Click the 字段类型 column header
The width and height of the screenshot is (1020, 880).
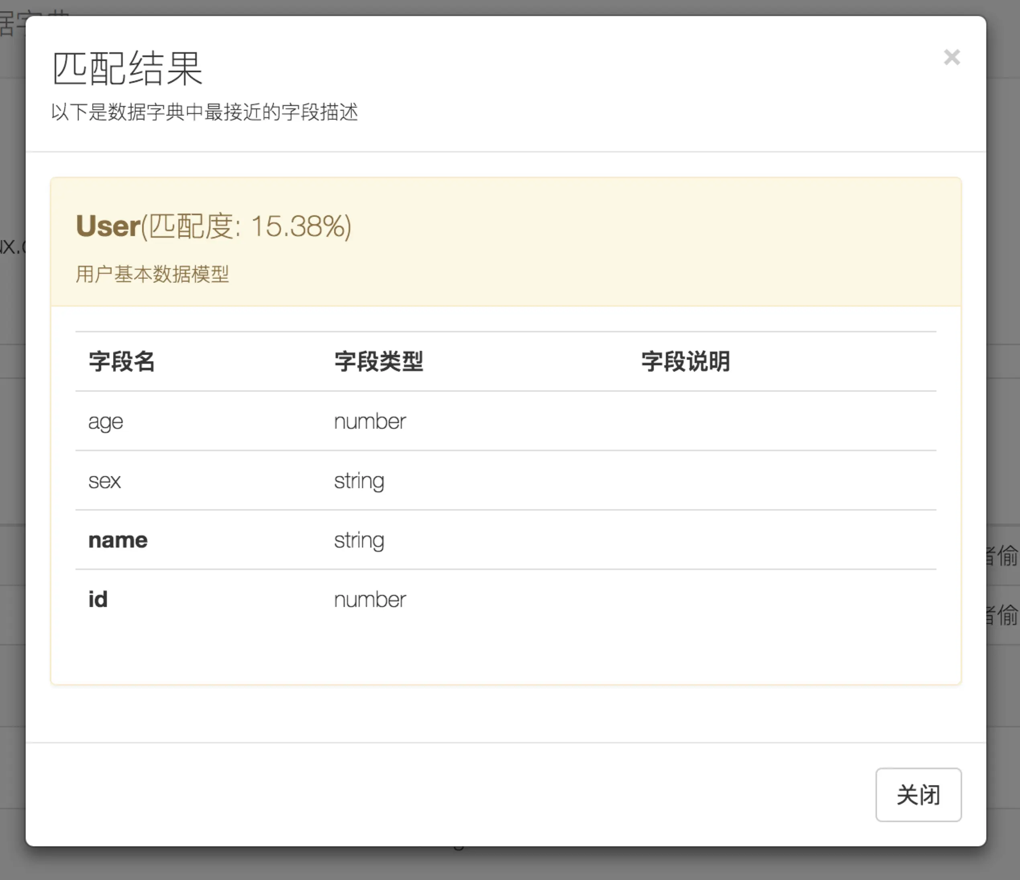click(379, 361)
